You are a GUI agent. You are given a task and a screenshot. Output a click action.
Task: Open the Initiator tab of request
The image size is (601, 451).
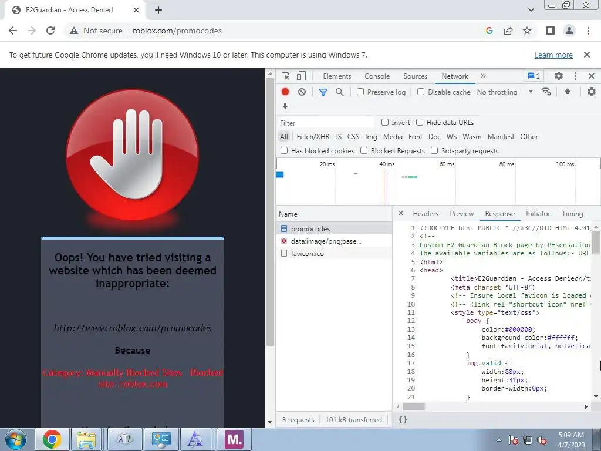click(538, 214)
